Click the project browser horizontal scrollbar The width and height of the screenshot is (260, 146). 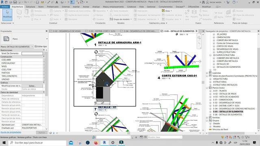coord(226,133)
